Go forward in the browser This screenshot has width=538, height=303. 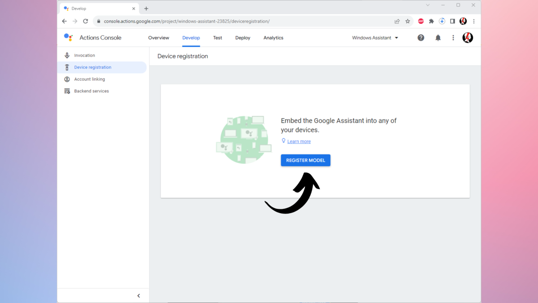pyautogui.click(x=75, y=21)
